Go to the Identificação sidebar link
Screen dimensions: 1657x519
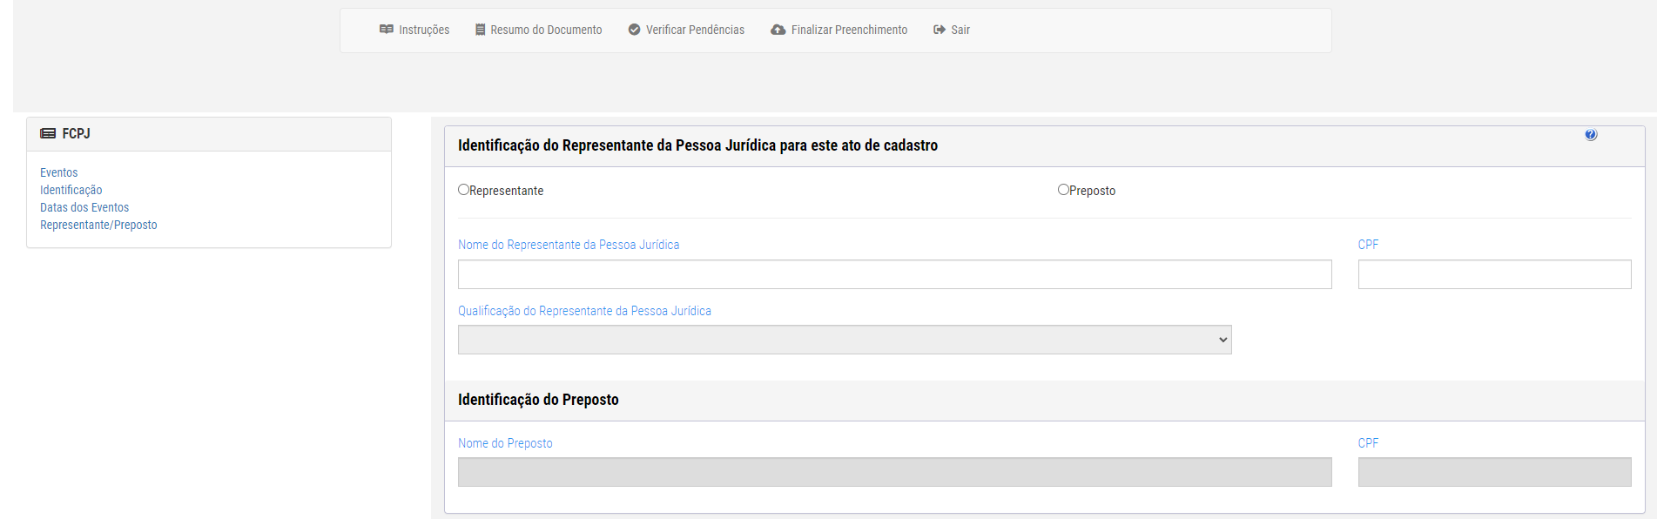(x=71, y=190)
